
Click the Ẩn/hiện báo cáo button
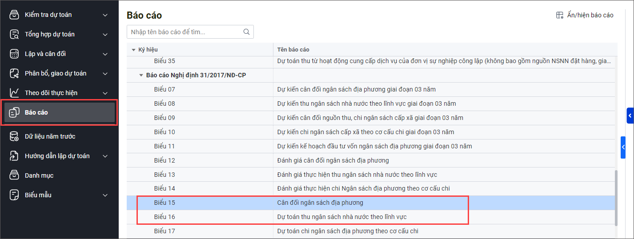[x=585, y=15]
